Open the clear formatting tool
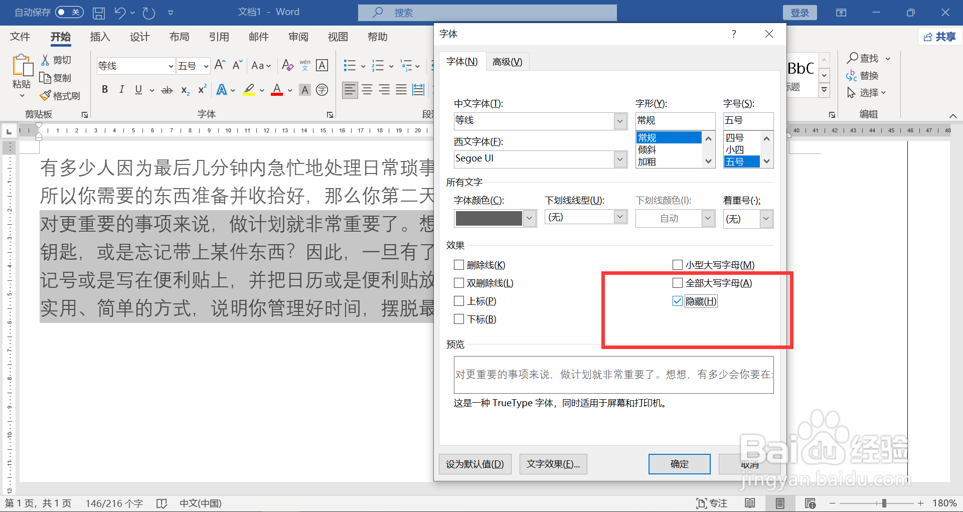Screen dimensions: 963x512 click(287, 65)
